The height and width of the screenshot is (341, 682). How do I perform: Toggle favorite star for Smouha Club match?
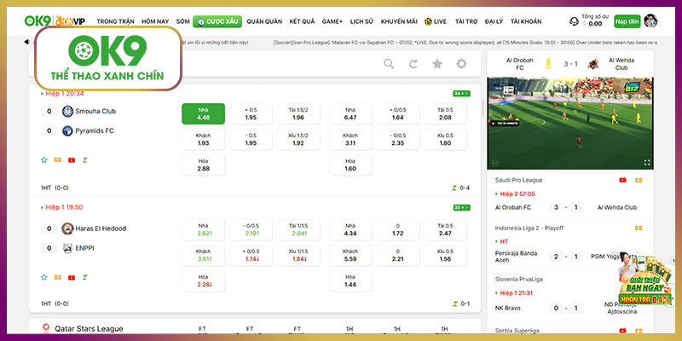[x=44, y=159]
